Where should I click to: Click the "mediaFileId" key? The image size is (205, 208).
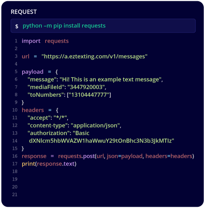tap(46, 87)
